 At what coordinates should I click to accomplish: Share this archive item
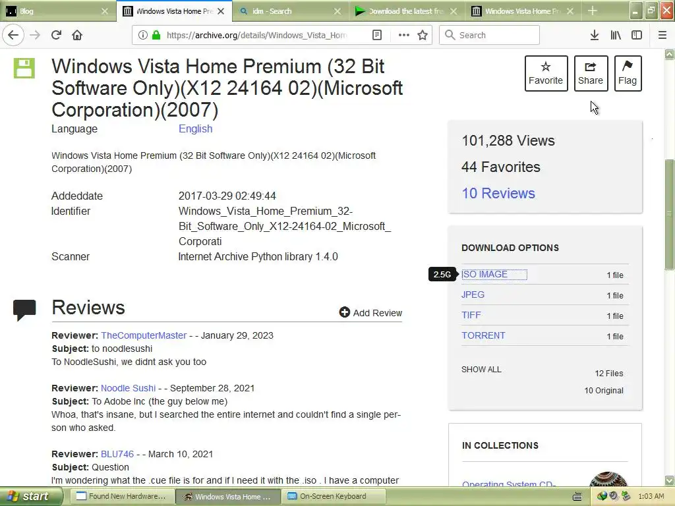(591, 73)
